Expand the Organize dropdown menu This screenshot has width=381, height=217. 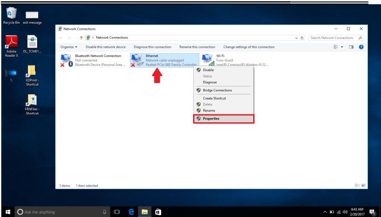pyautogui.click(x=68, y=47)
